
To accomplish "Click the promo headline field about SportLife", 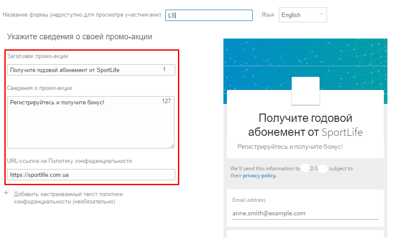I will (x=91, y=70).
